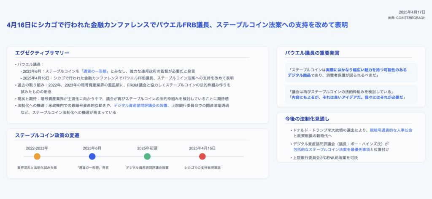Click the 親暗号通貨的な人事任命 link
This screenshot has height=199, width=432.
[391, 130]
